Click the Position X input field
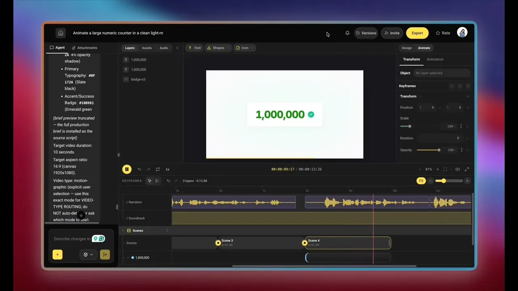Image resolution: width=518 pixels, height=291 pixels. pyautogui.click(x=427, y=108)
